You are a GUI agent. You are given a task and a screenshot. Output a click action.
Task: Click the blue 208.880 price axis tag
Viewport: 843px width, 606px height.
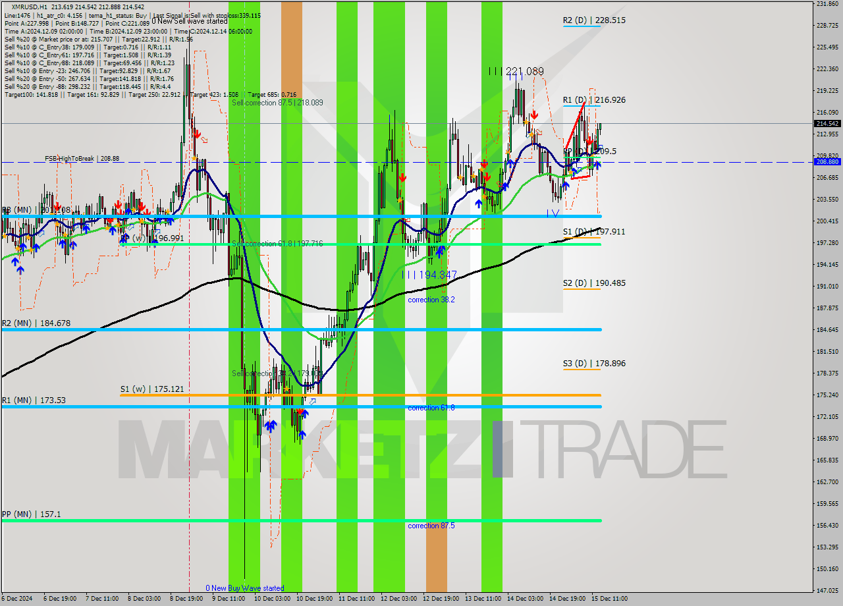point(827,162)
